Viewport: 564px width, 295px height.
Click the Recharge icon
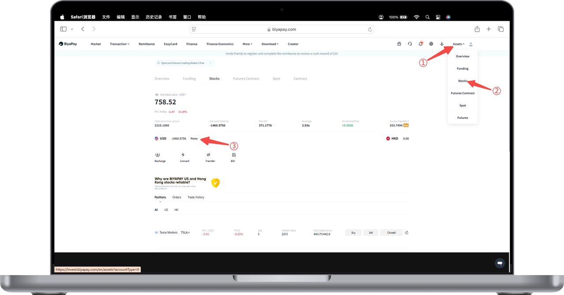tap(158, 155)
